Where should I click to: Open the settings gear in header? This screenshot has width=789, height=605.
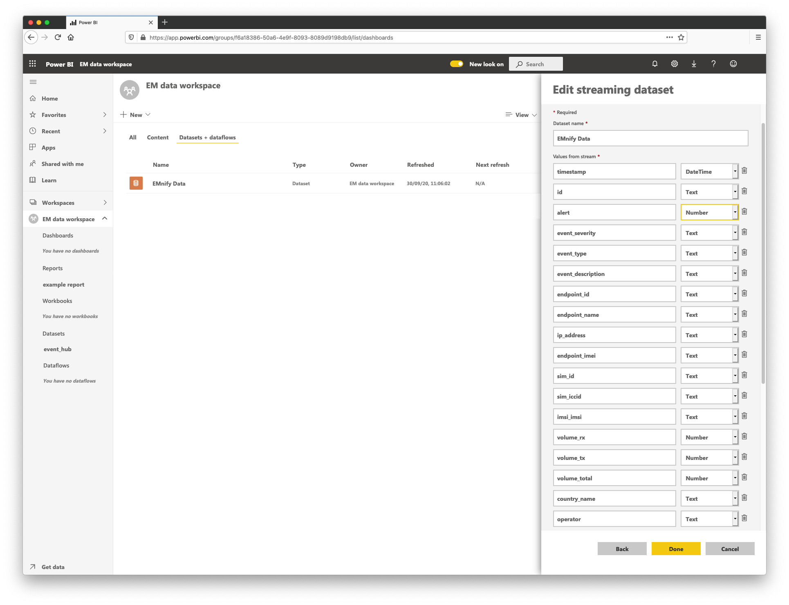[x=675, y=64]
